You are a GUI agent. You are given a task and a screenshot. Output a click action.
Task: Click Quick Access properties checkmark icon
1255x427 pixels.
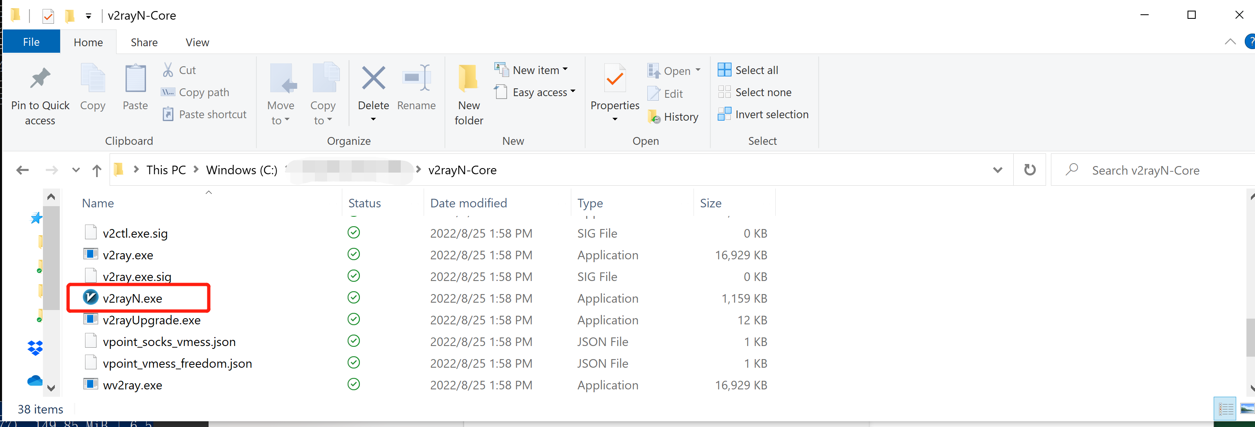click(48, 16)
